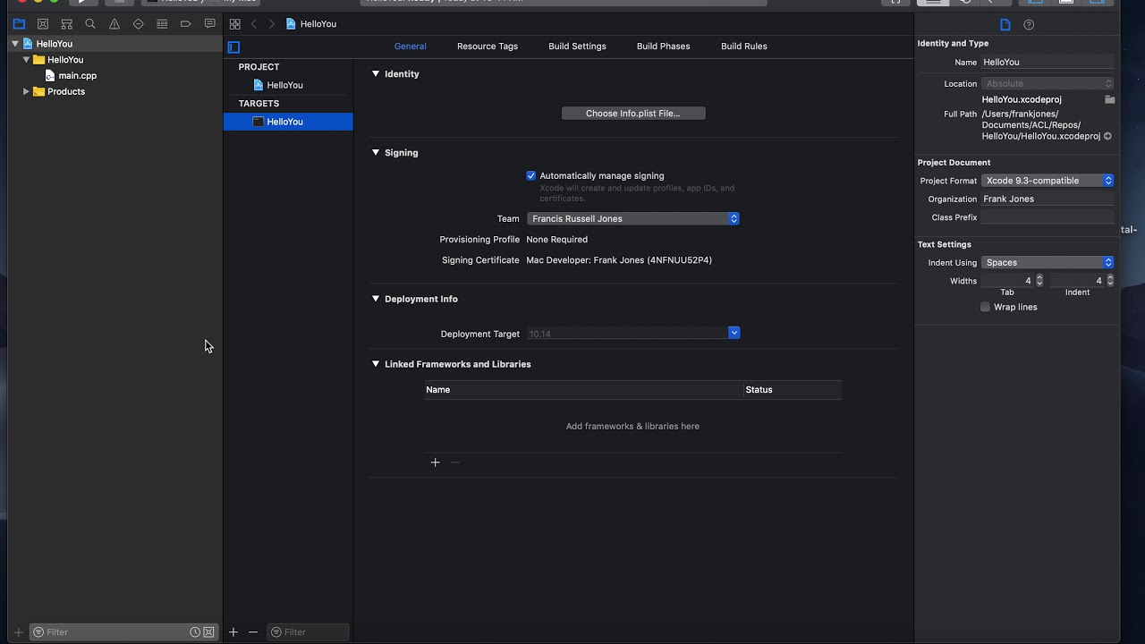Screen dimensions: 1145x644
Task: Open the Debug navigator
Action: tap(162, 24)
